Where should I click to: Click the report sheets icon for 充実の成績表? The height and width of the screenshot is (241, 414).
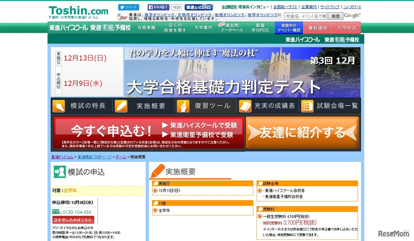[x=245, y=105]
